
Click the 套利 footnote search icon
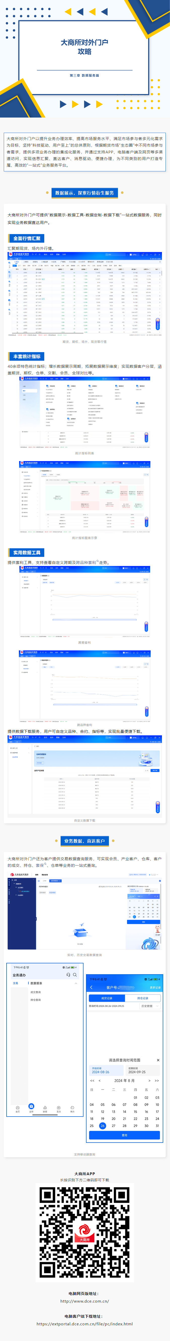point(97,561)
